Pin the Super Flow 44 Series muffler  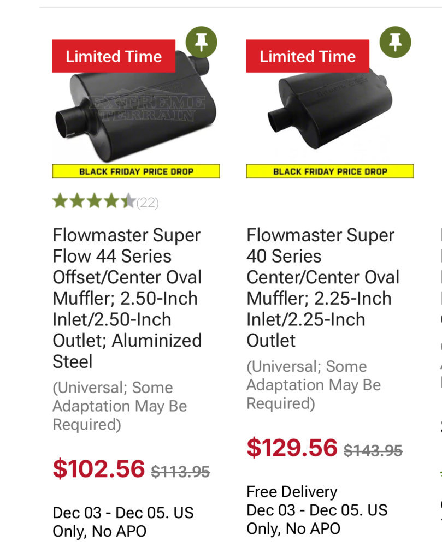[201, 42]
